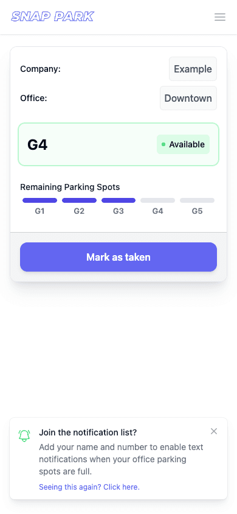Click the green notification bell icon
This screenshot has height=514, width=237.
click(x=24, y=435)
